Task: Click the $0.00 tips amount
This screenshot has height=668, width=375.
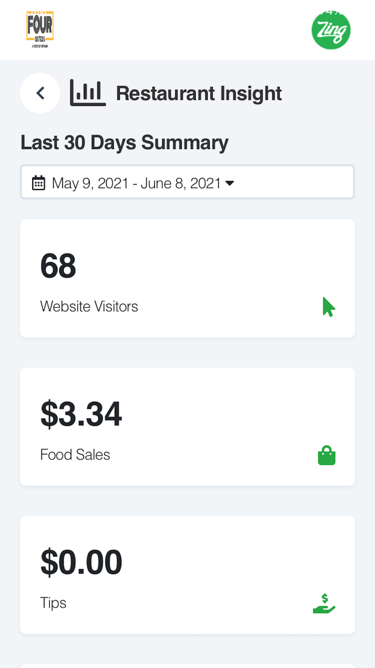Action: (x=81, y=562)
